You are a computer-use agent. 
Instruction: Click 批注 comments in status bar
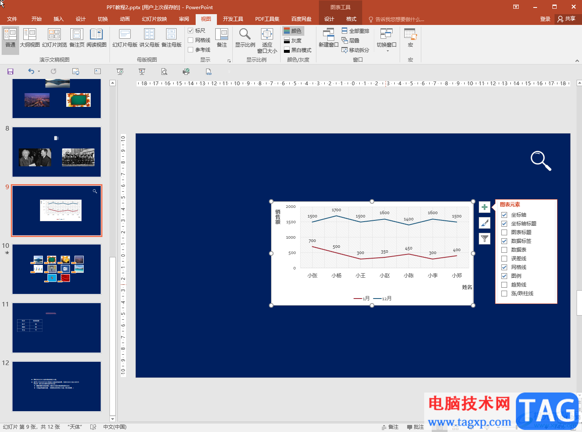415,427
